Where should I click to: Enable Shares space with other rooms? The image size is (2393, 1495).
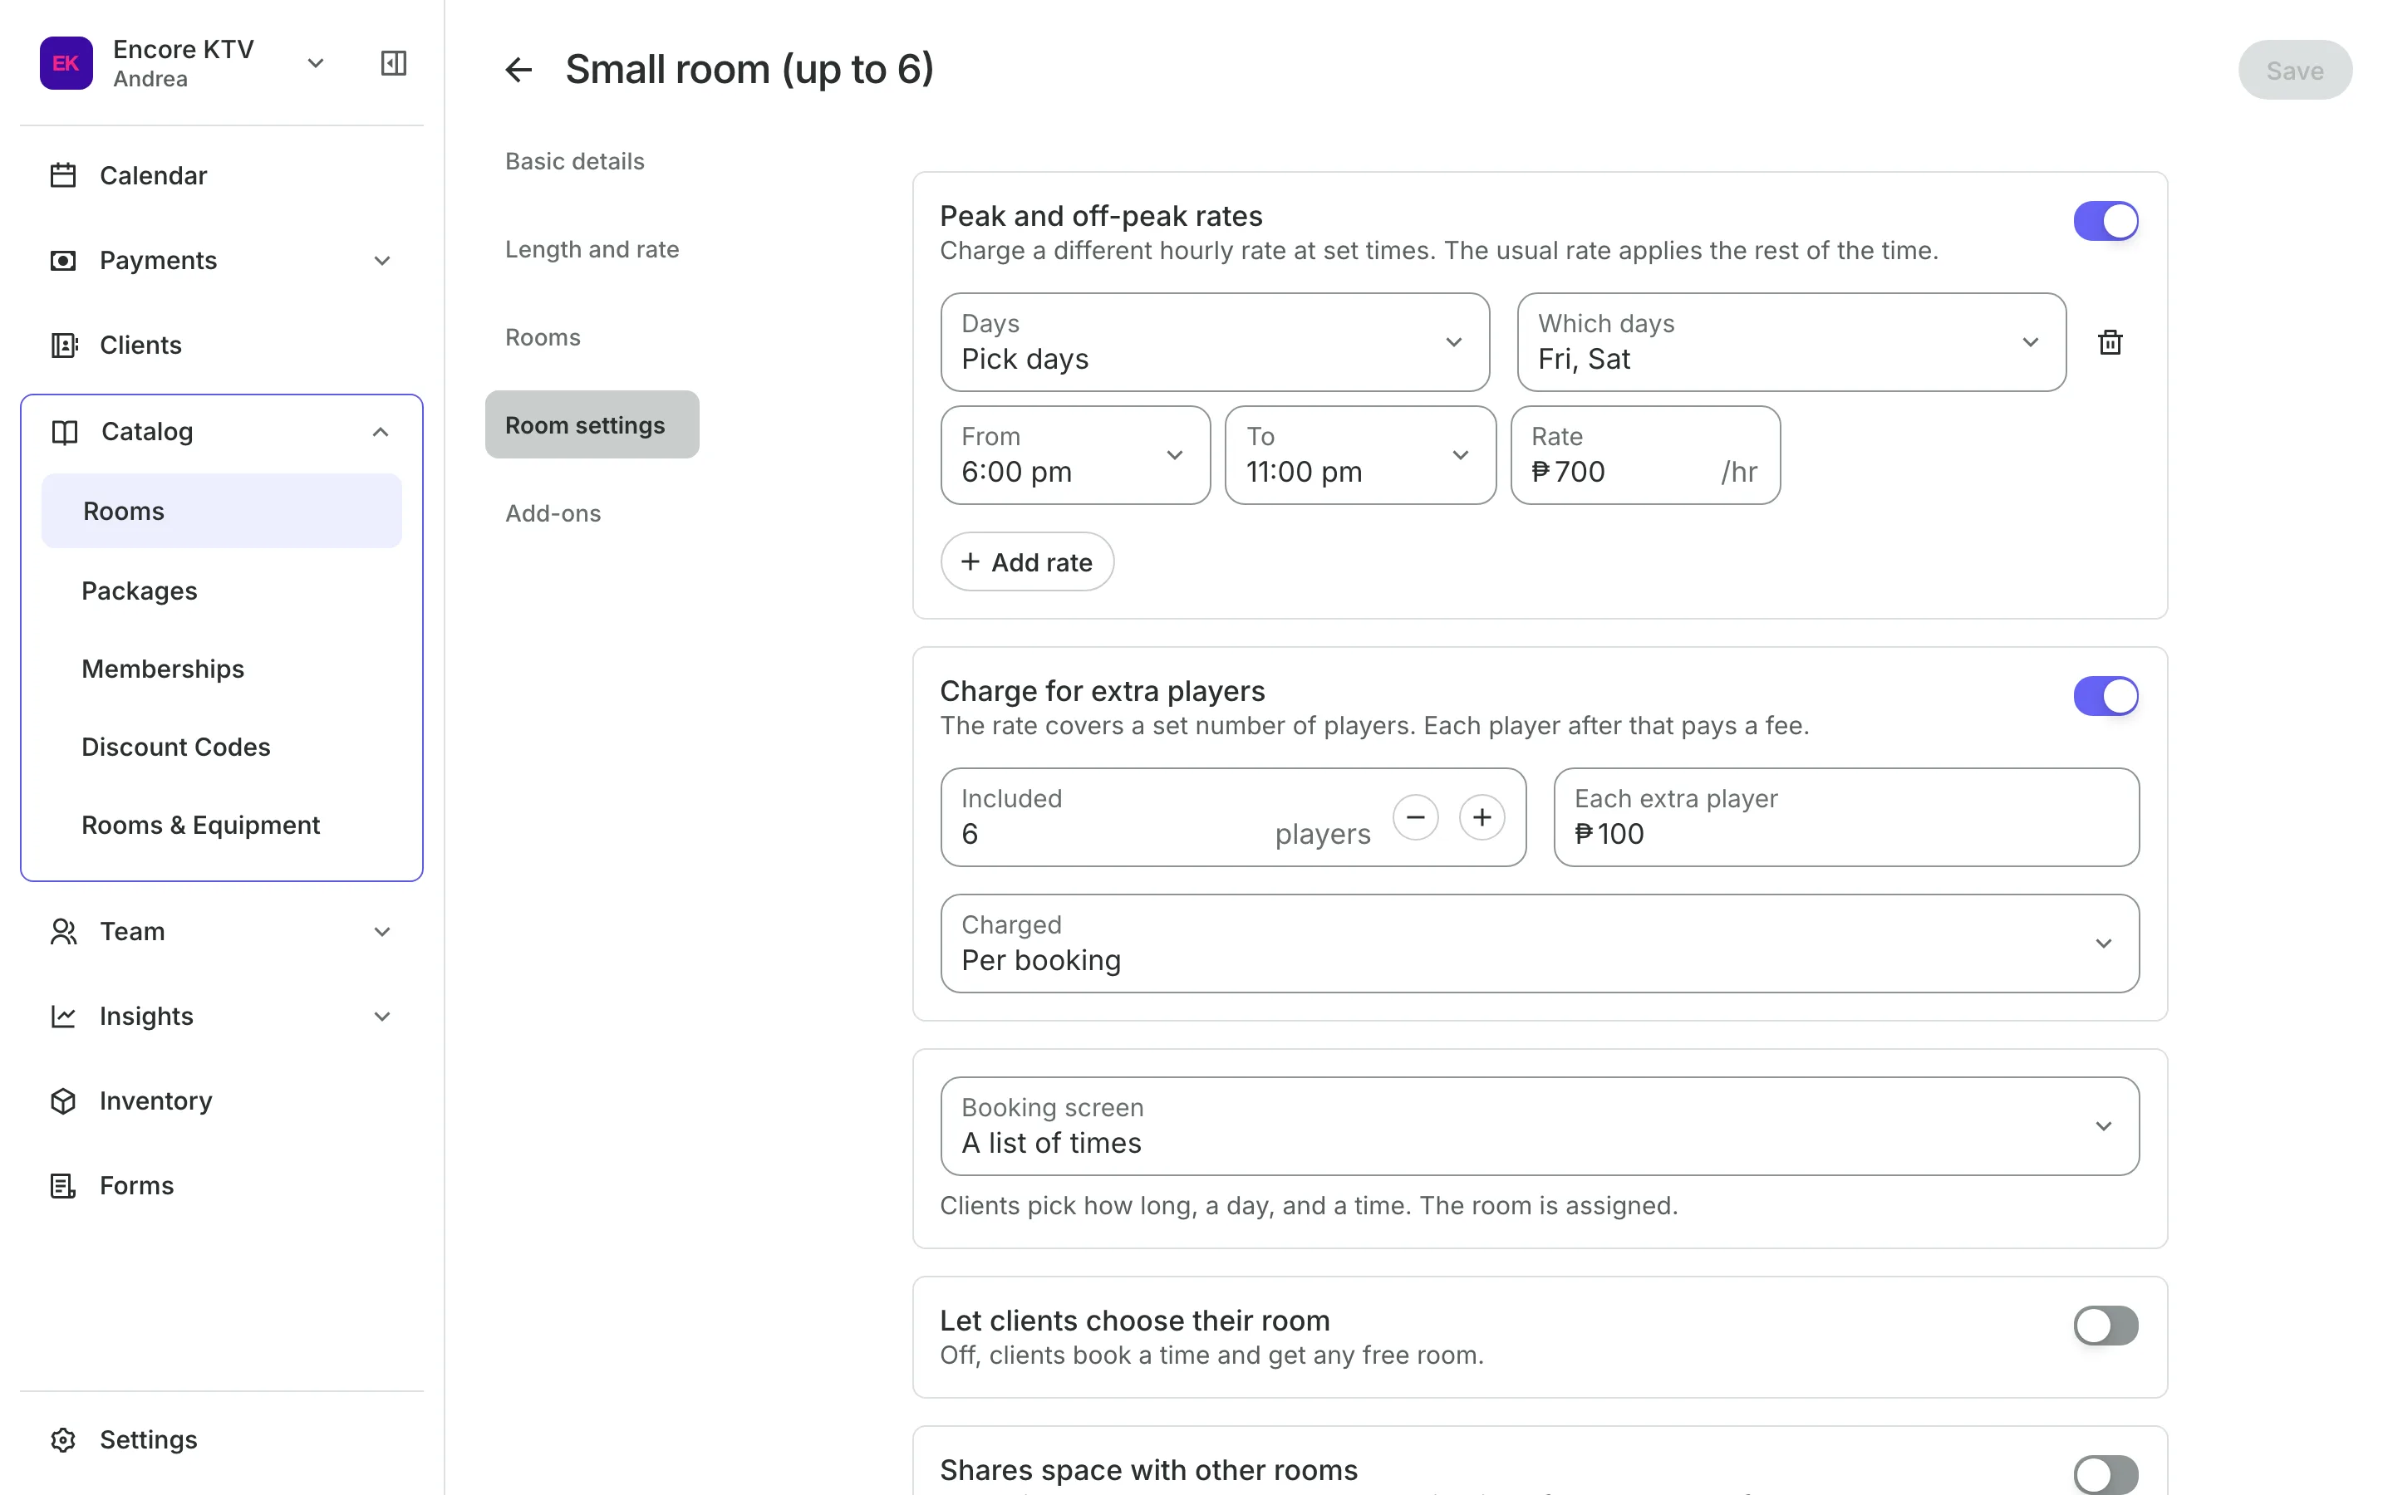(2106, 1473)
